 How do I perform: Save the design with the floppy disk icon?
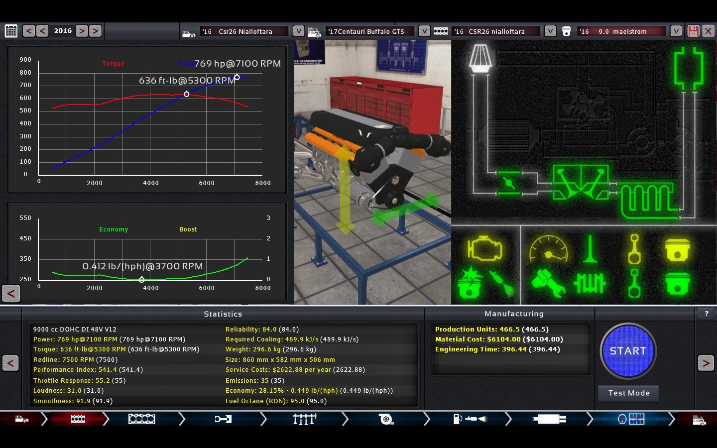[x=693, y=31]
